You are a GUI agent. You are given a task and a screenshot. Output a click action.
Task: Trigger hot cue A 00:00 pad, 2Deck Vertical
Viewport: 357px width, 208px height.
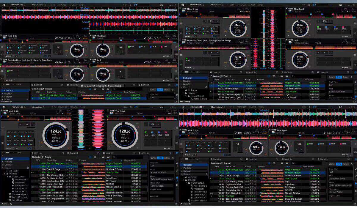147,134
